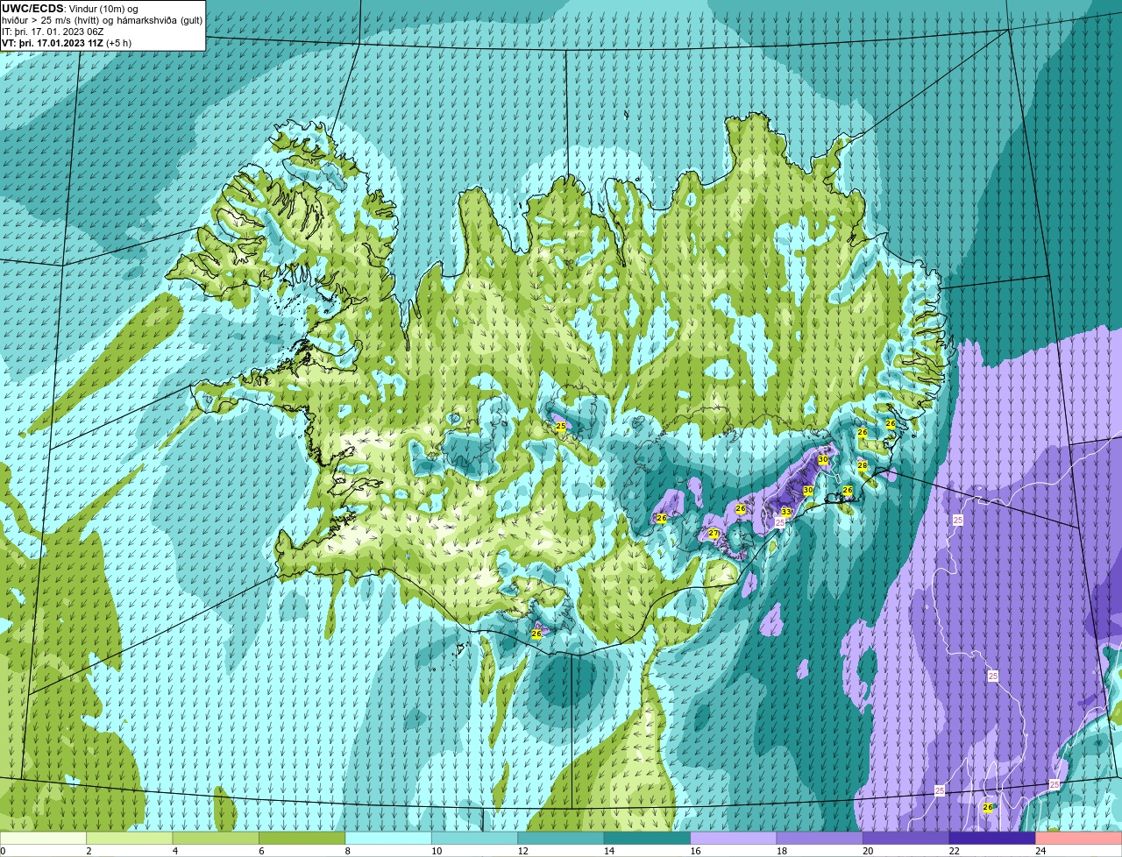1122x857 pixels.
Task: Click the 2–4 m/s light green legend swatch
Action: click(x=130, y=838)
